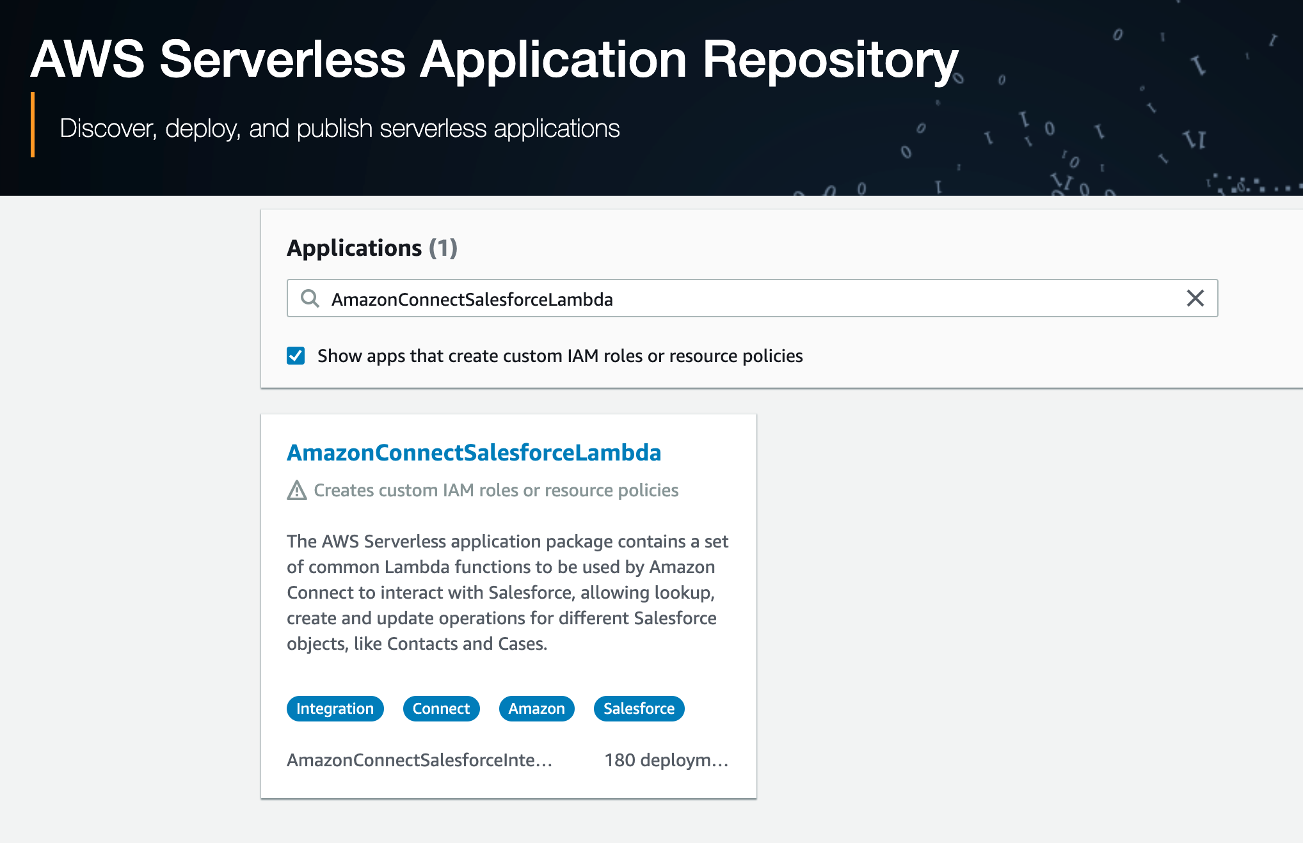Select the Connect tag
This screenshot has width=1303, height=843.
pos(441,709)
